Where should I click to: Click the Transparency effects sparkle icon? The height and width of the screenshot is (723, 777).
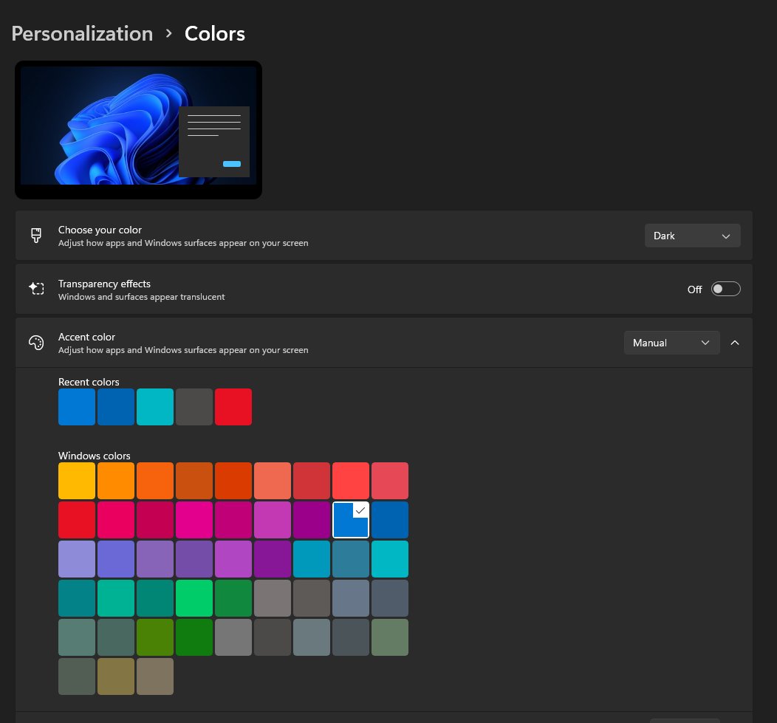(x=36, y=289)
